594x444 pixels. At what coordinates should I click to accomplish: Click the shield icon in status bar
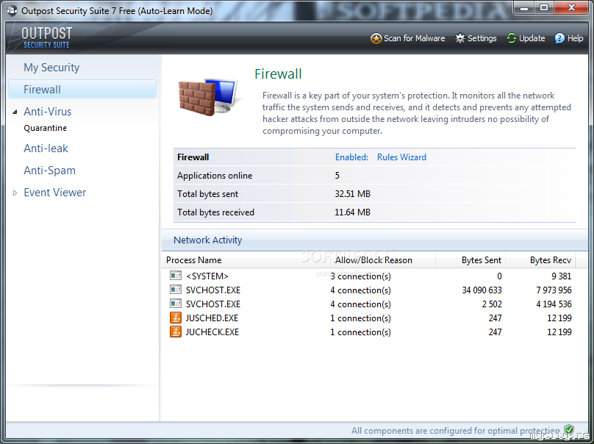coord(568,429)
